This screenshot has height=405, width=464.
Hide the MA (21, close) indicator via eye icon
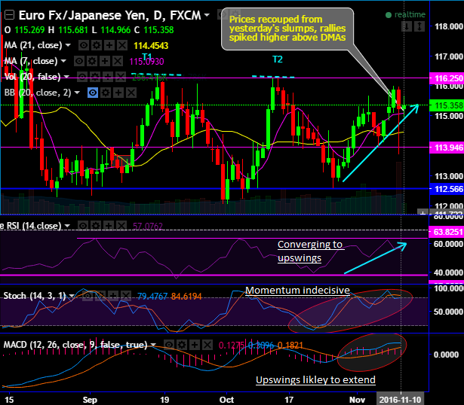[84, 45]
